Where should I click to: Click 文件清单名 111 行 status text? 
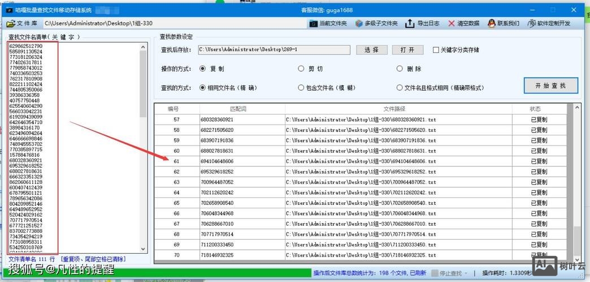point(32,259)
